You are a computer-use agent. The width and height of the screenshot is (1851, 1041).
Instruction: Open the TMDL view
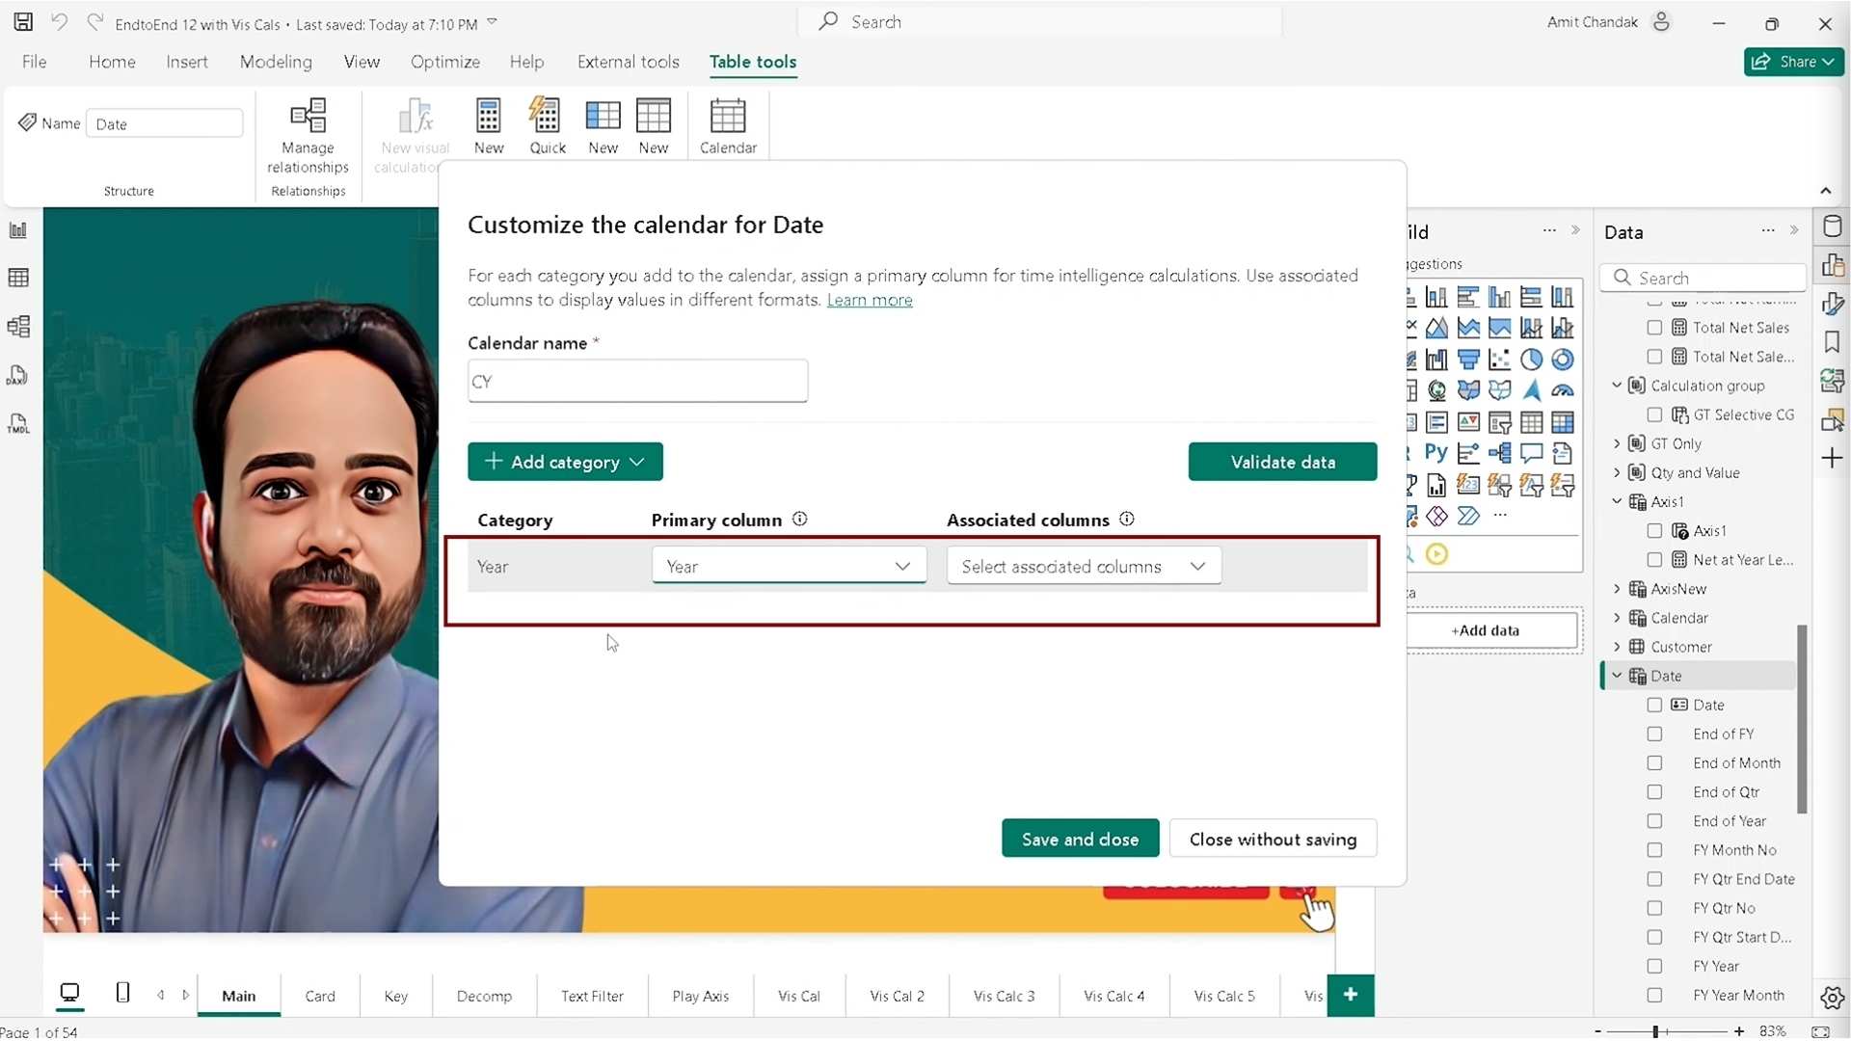coord(17,423)
